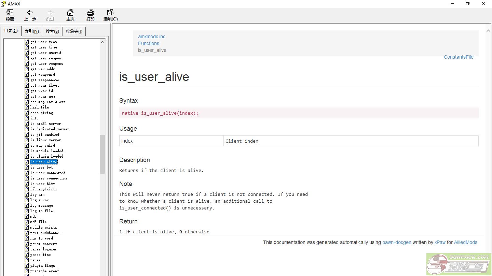Image resolution: width=492 pixels, height=276 pixels.
Task: Click the topic icon next to LibraryExists
Action: [x=27, y=189]
